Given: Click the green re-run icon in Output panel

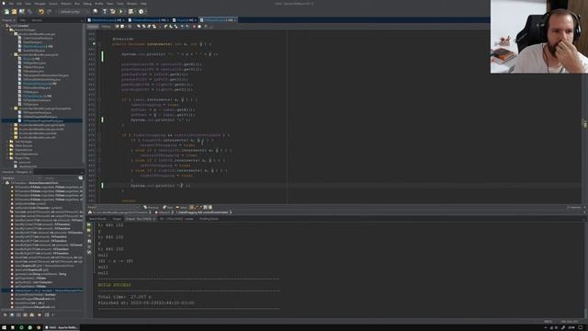Looking at the screenshot, I should [x=89, y=224].
